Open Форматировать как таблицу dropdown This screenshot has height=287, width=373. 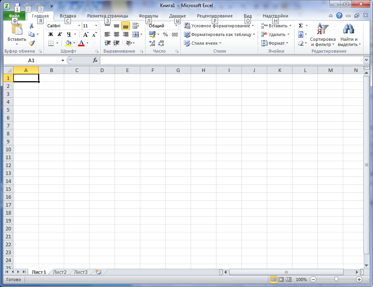(x=219, y=34)
